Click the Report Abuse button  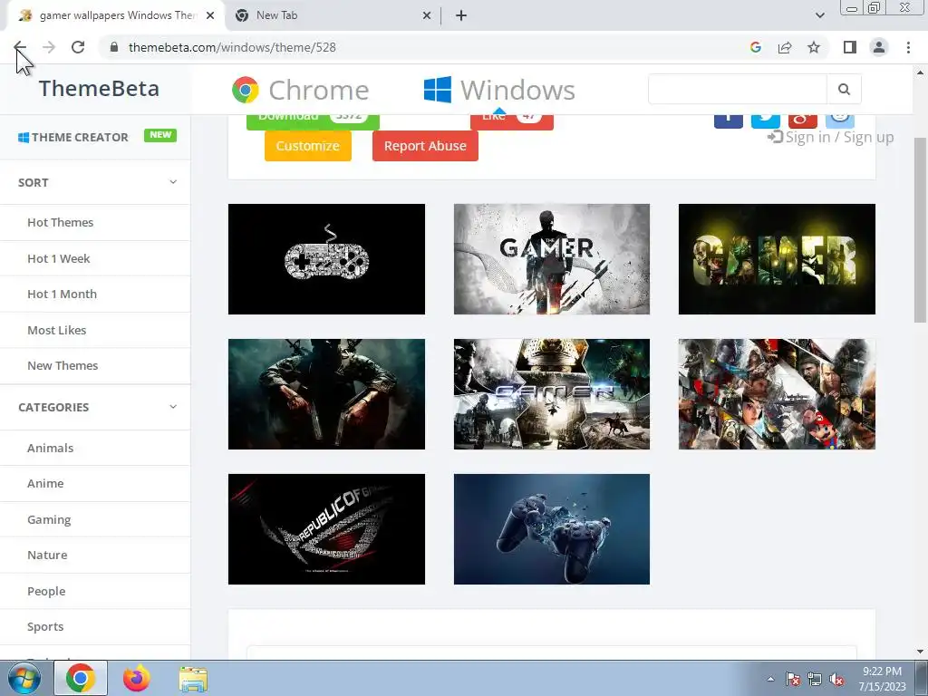(x=425, y=146)
